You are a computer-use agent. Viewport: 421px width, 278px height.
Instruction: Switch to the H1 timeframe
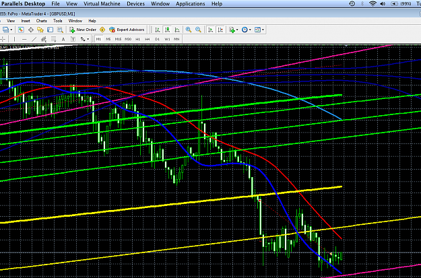click(x=137, y=39)
